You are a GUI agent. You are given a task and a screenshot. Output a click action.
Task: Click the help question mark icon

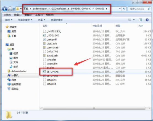pos(147,20)
